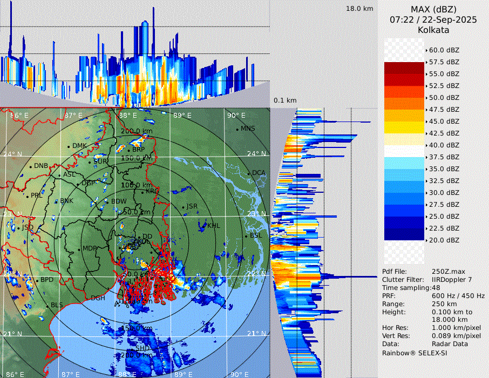Select the darkest blue legend swatch at bottom
The width and height of the screenshot is (489, 378).
pyautogui.click(x=404, y=234)
